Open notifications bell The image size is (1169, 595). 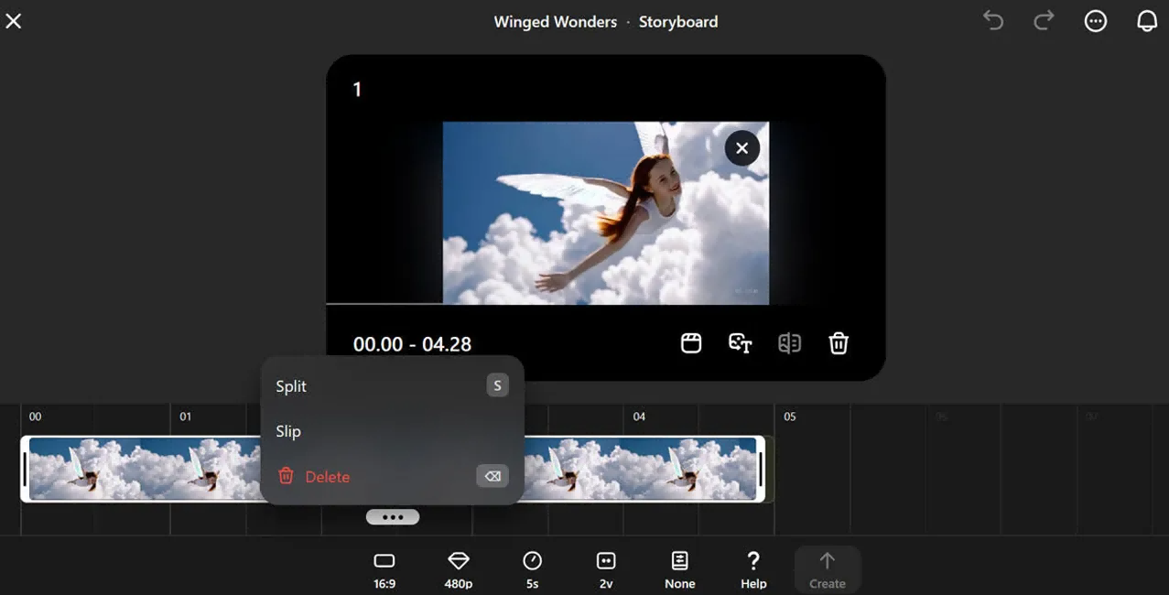[1147, 21]
